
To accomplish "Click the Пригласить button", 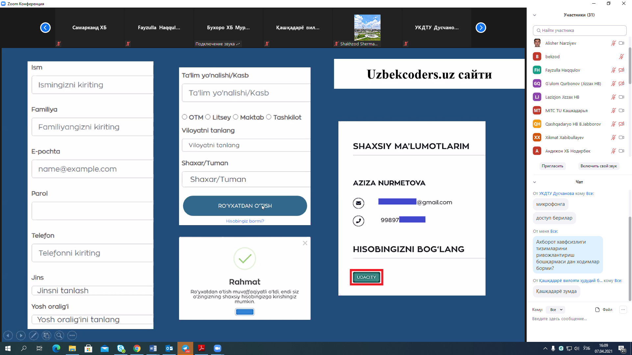I will pos(552,166).
